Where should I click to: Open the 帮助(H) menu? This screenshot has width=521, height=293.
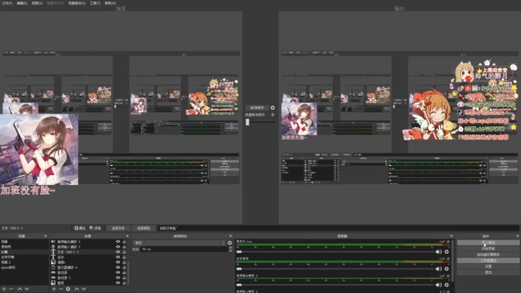click(x=110, y=3)
